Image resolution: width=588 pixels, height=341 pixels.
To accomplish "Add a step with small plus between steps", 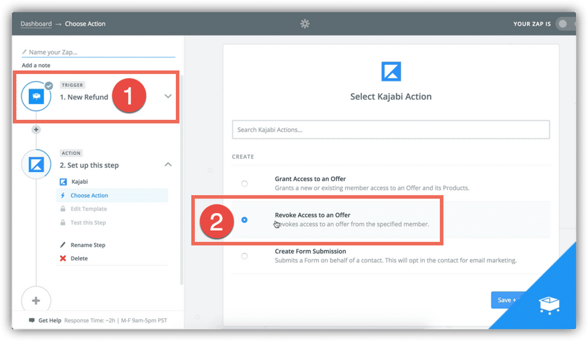I will 36,130.
